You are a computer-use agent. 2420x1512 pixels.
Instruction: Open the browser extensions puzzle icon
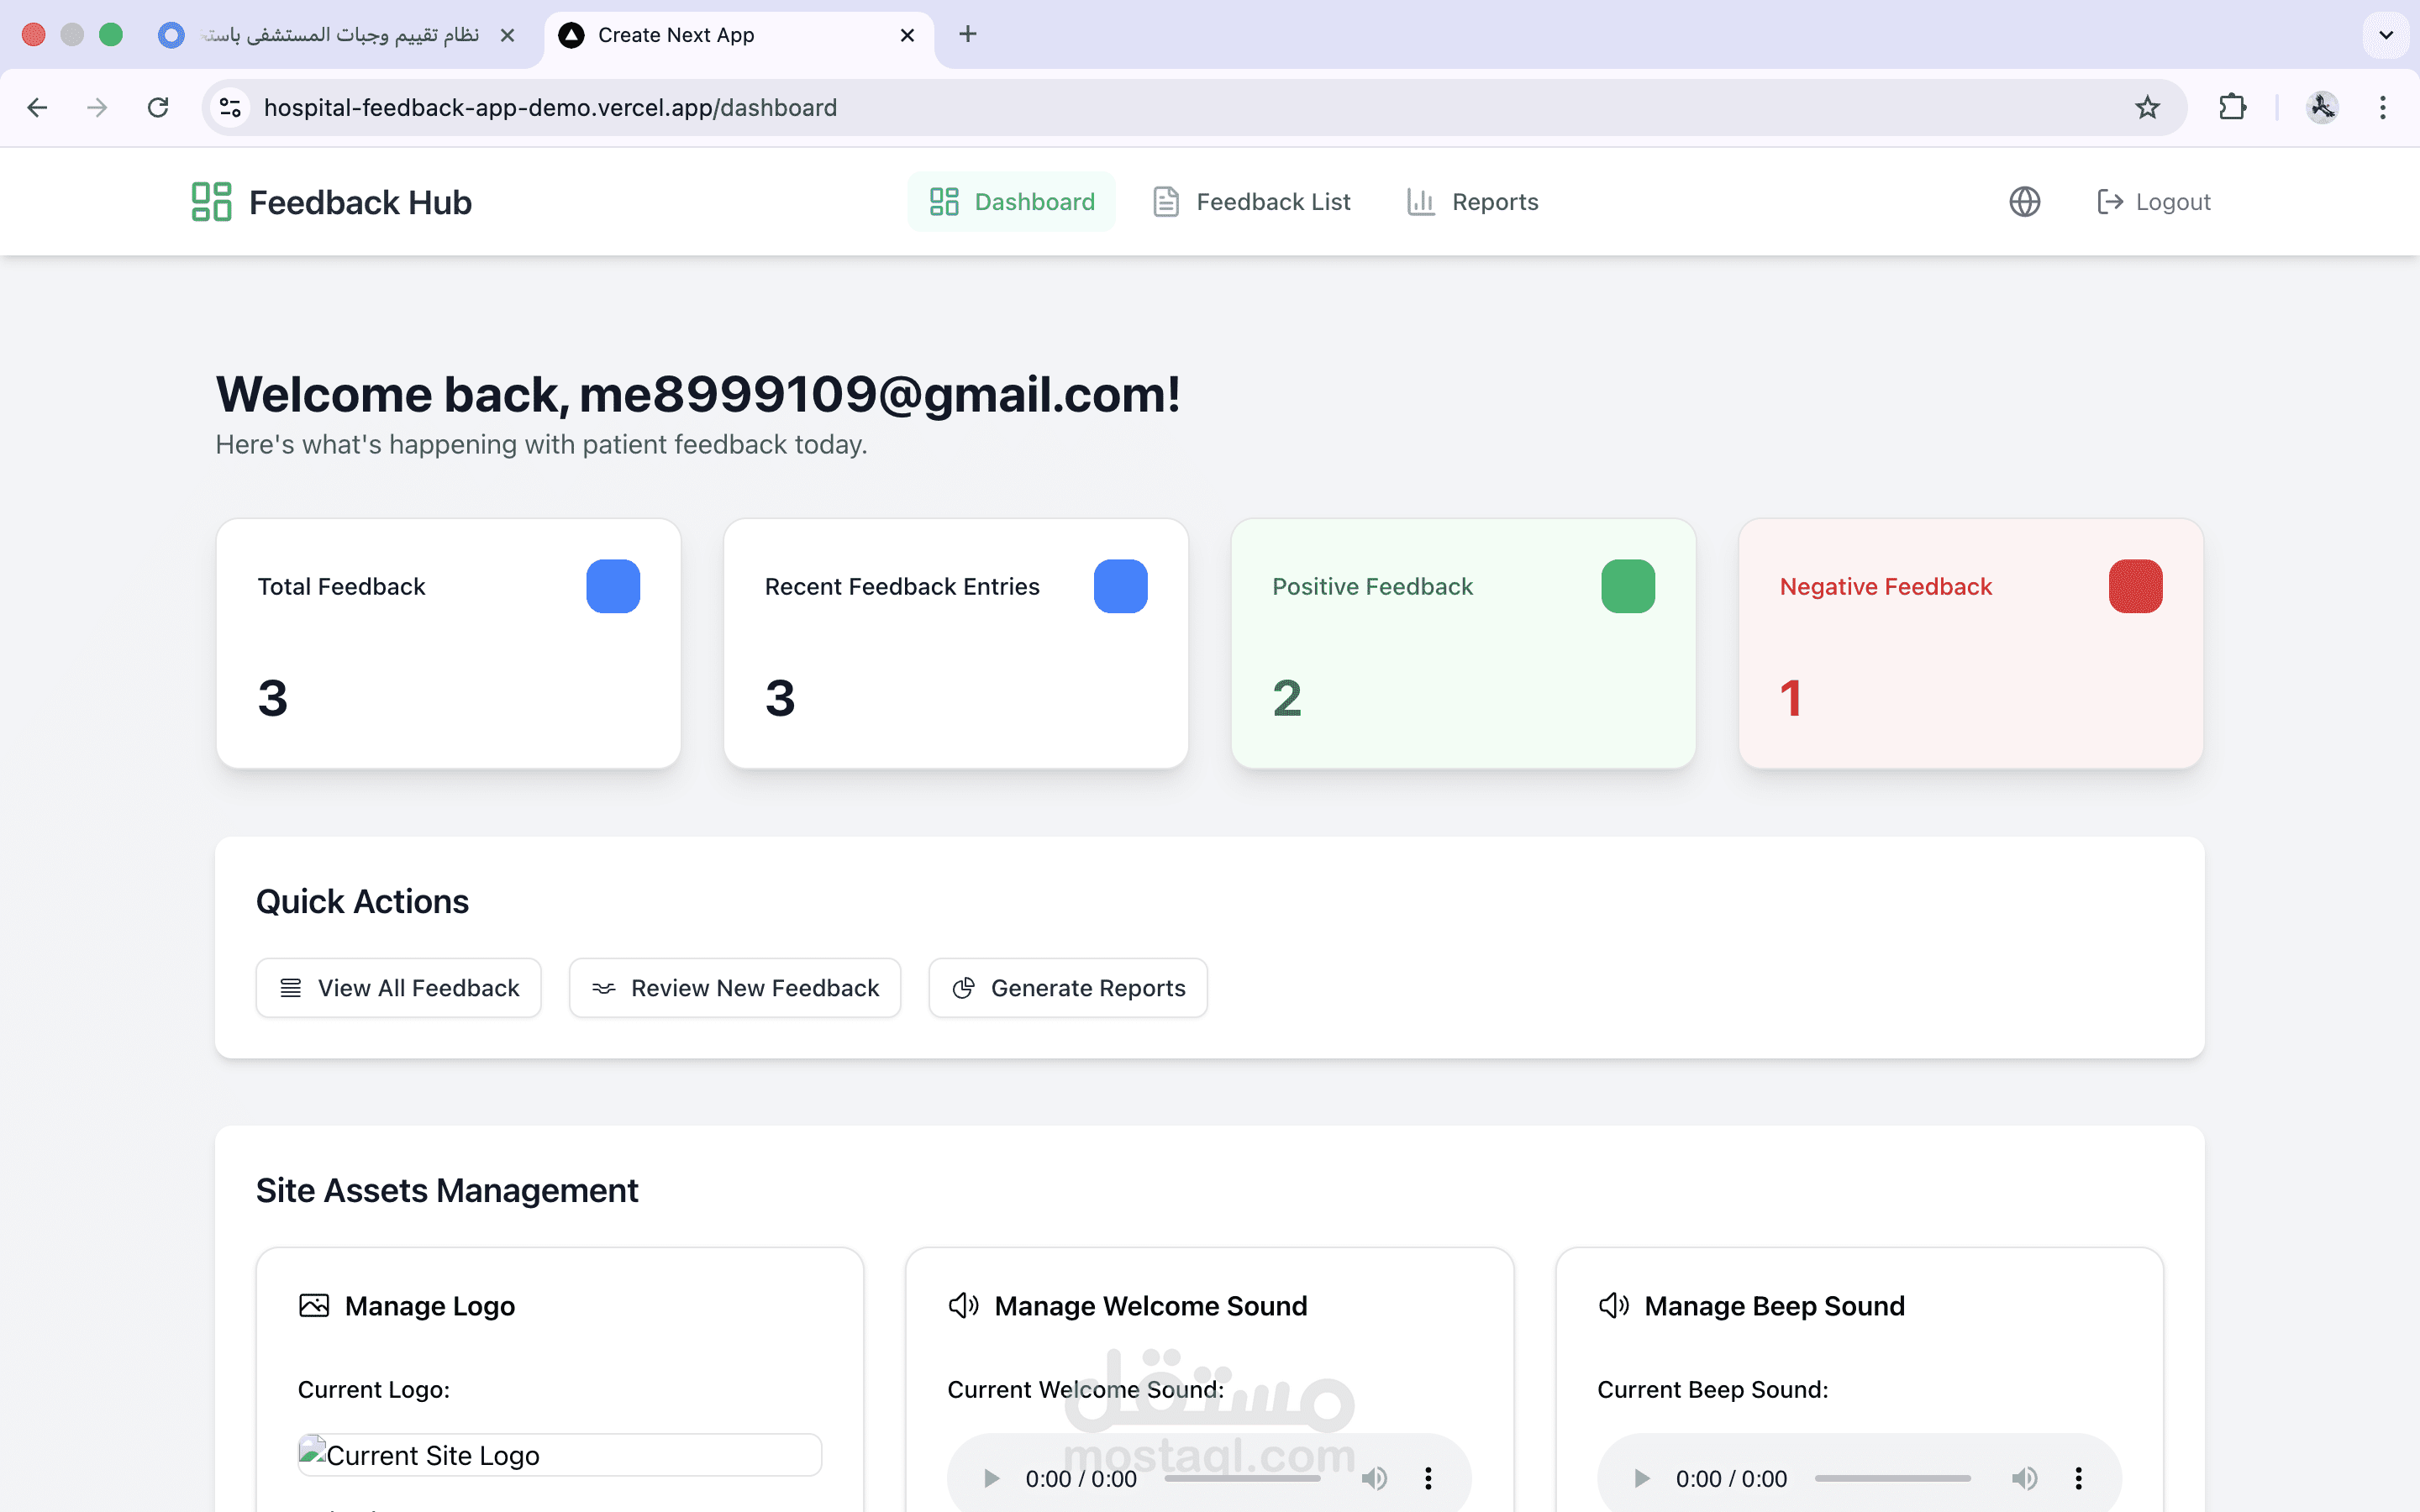(2232, 107)
